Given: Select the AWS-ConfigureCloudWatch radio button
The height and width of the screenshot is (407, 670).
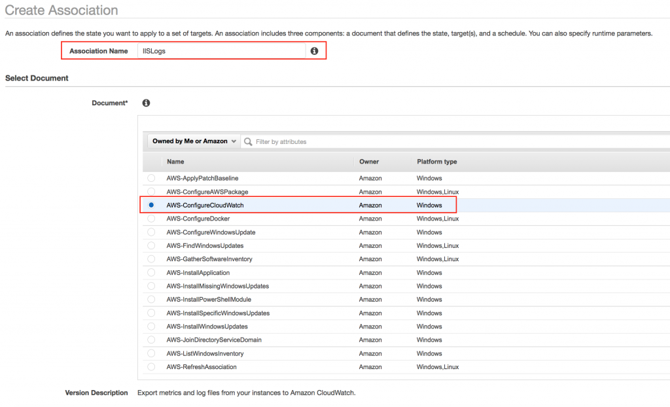Looking at the screenshot, I should click(151, 205).
